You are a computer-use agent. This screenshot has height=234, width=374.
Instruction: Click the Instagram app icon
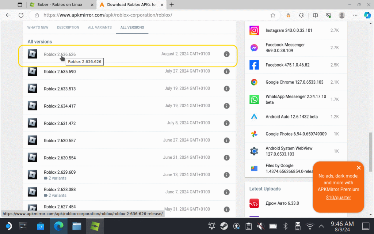[x=254, y=30]
